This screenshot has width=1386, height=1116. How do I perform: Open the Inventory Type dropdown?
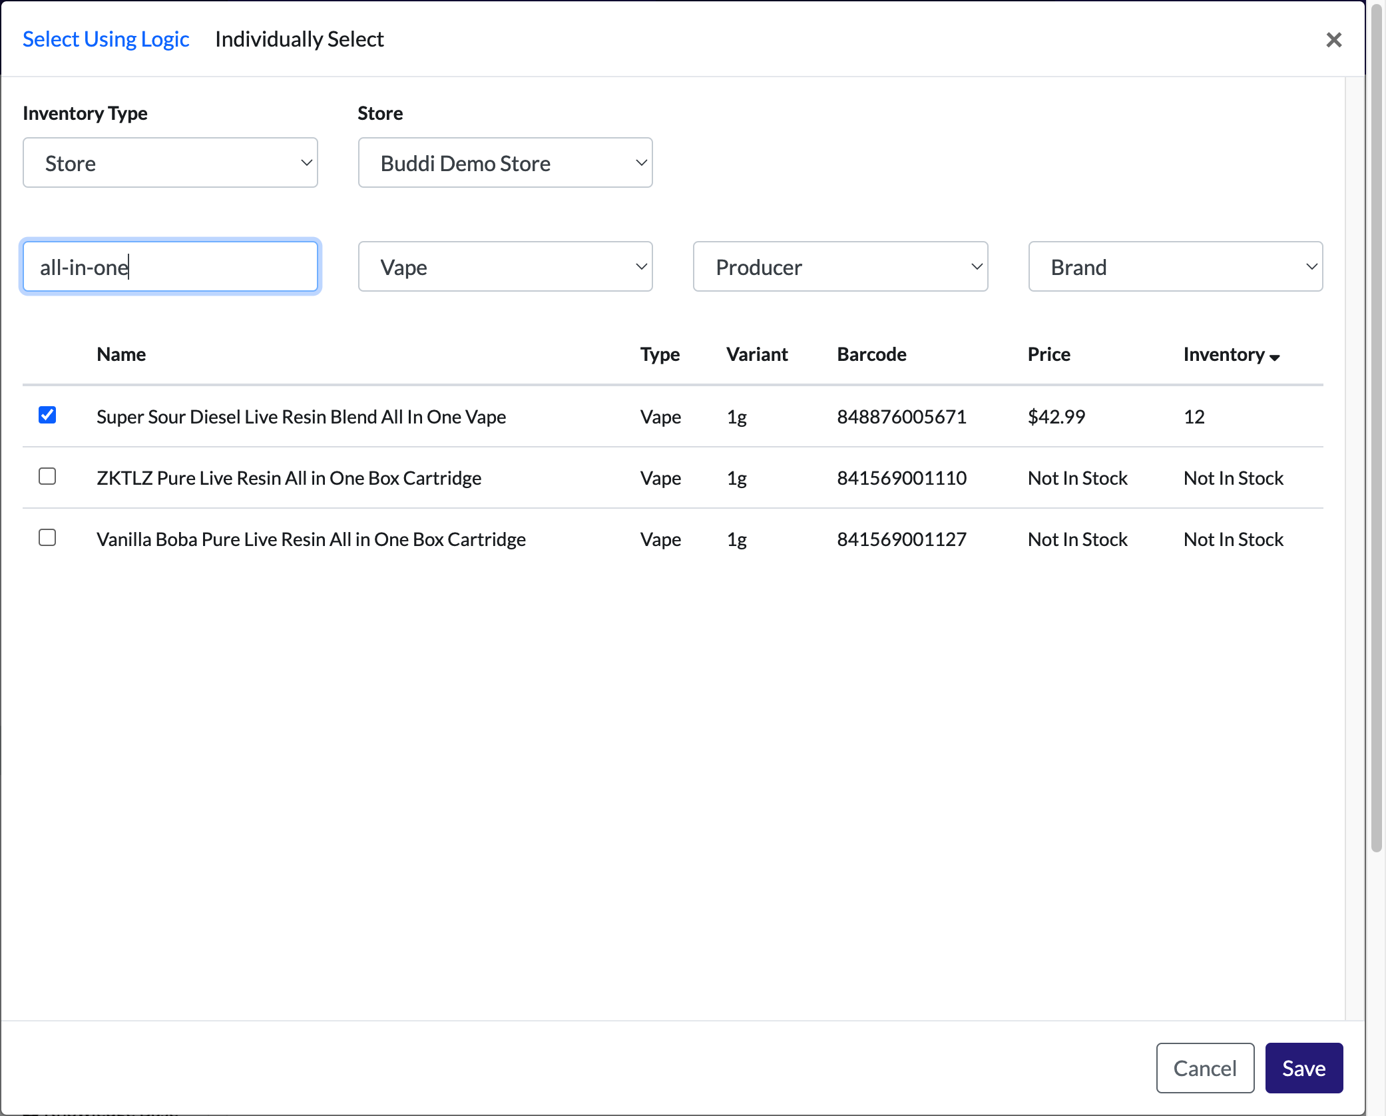coord(170,163)
